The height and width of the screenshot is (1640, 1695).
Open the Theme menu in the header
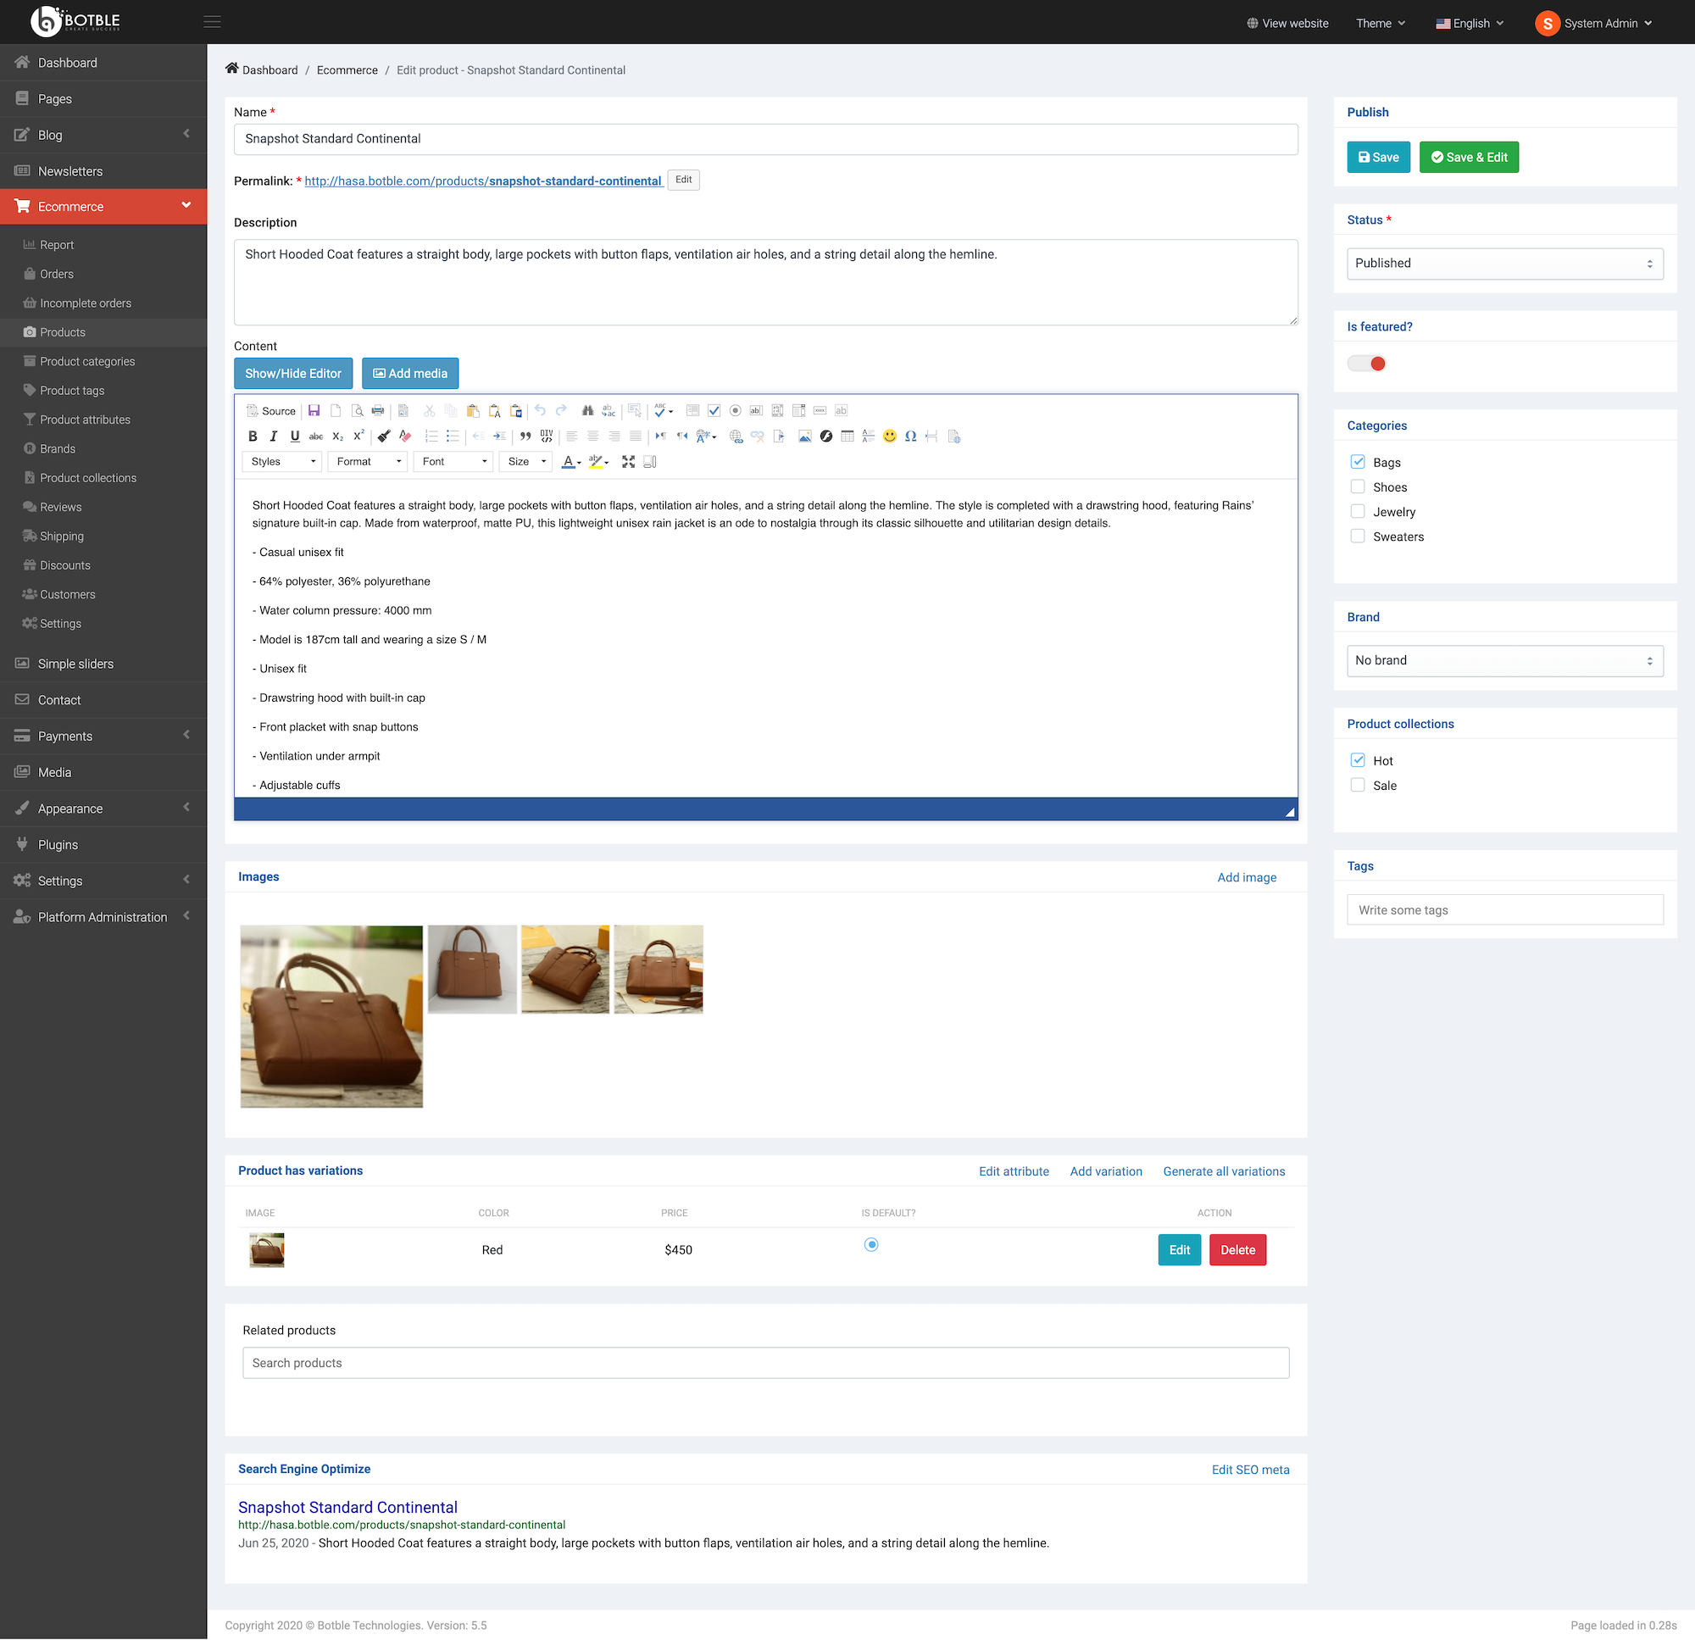(1380, 23)
